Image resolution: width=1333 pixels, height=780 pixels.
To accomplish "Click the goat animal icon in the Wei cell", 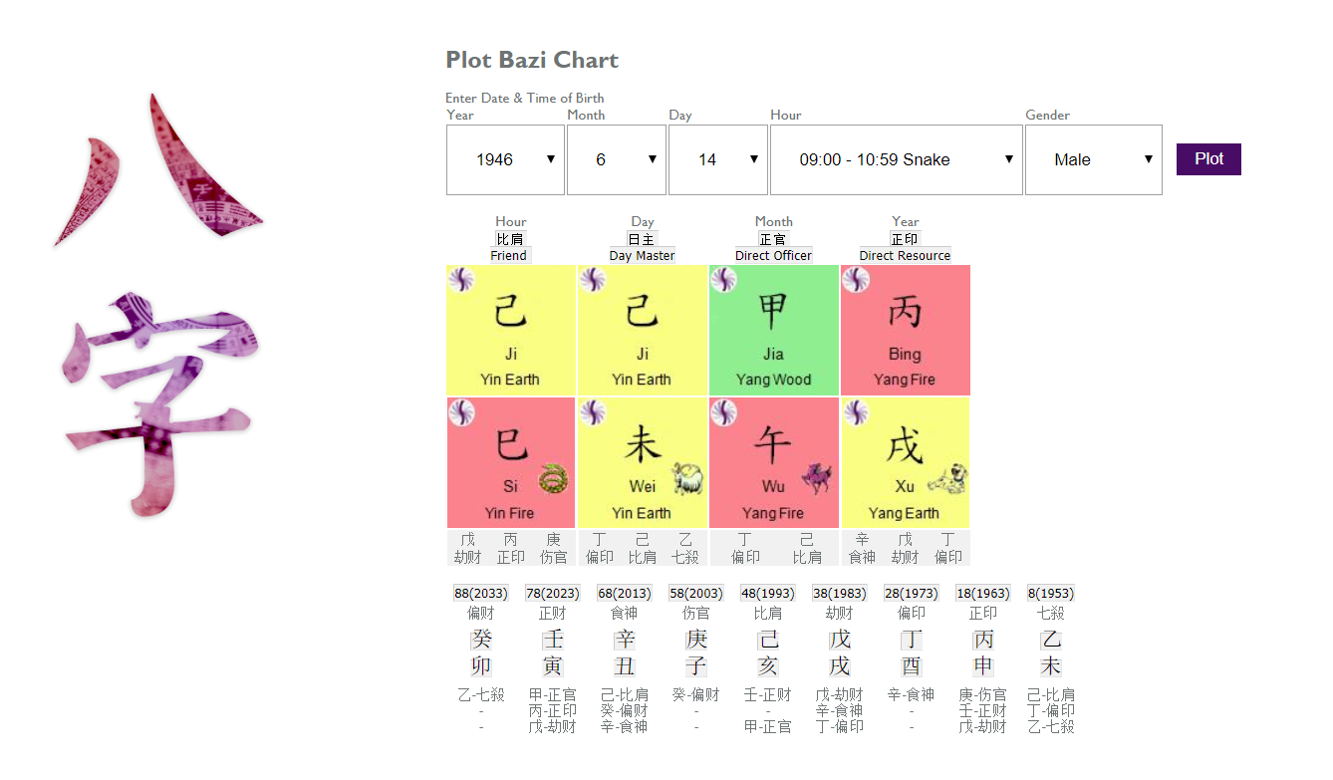I will (x=687, y=479).
